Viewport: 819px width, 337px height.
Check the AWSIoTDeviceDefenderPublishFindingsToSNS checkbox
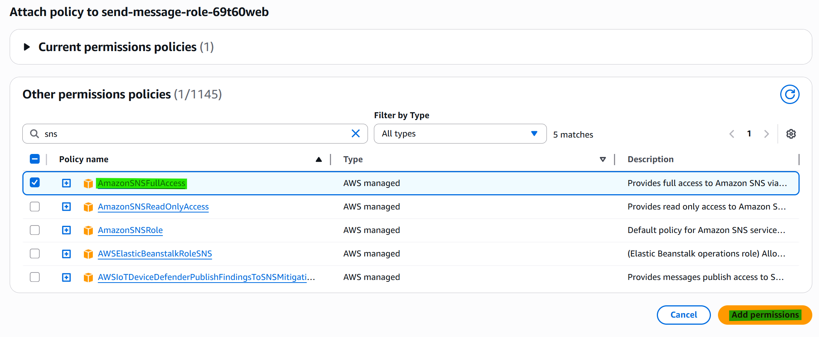pyautogui.click(x=35, y=277)
